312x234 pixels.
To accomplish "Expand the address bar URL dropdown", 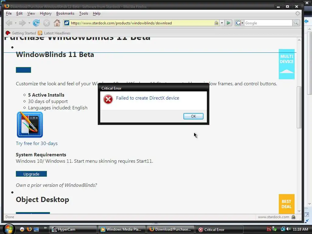I will 222,23.
